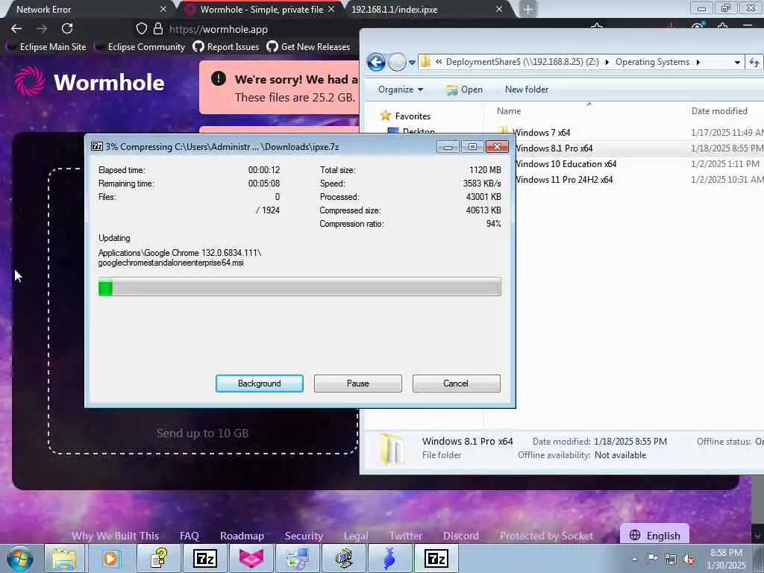Go back in browser history

pos(16,29)
